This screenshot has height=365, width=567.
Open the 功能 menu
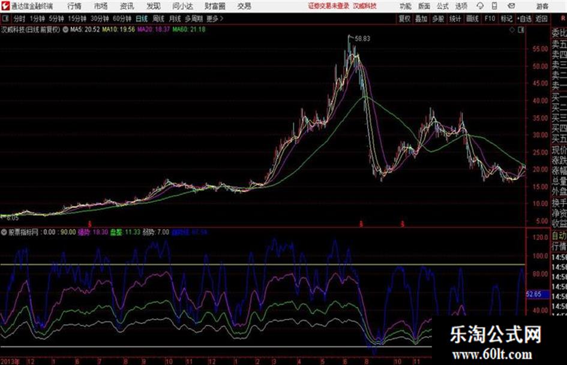point(406,6)
